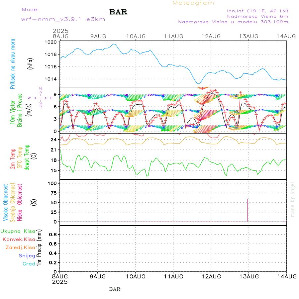This screenshot has width=299, height=299.
Task: Click the 12AUG marker on bottom axis
Action: (211, 276)
